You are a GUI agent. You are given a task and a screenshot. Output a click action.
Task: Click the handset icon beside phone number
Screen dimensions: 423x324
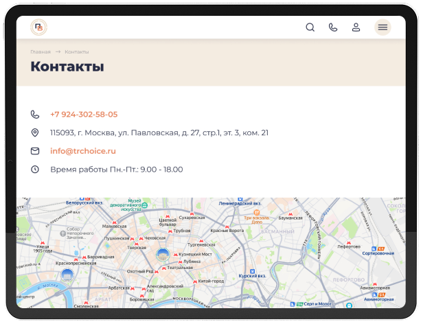coord(35,115)
